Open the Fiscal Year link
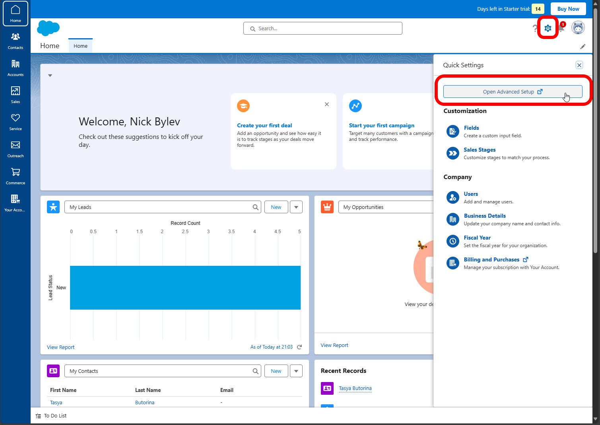This screenshot has width=600, height=425. 477,238
